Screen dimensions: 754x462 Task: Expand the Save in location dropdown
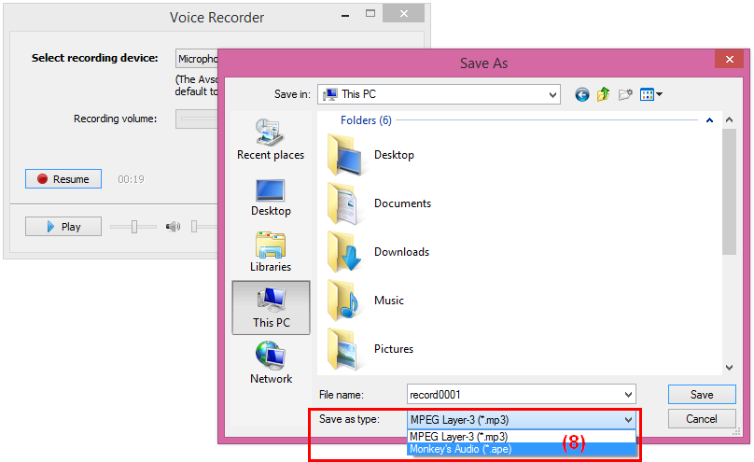point(552,94)
